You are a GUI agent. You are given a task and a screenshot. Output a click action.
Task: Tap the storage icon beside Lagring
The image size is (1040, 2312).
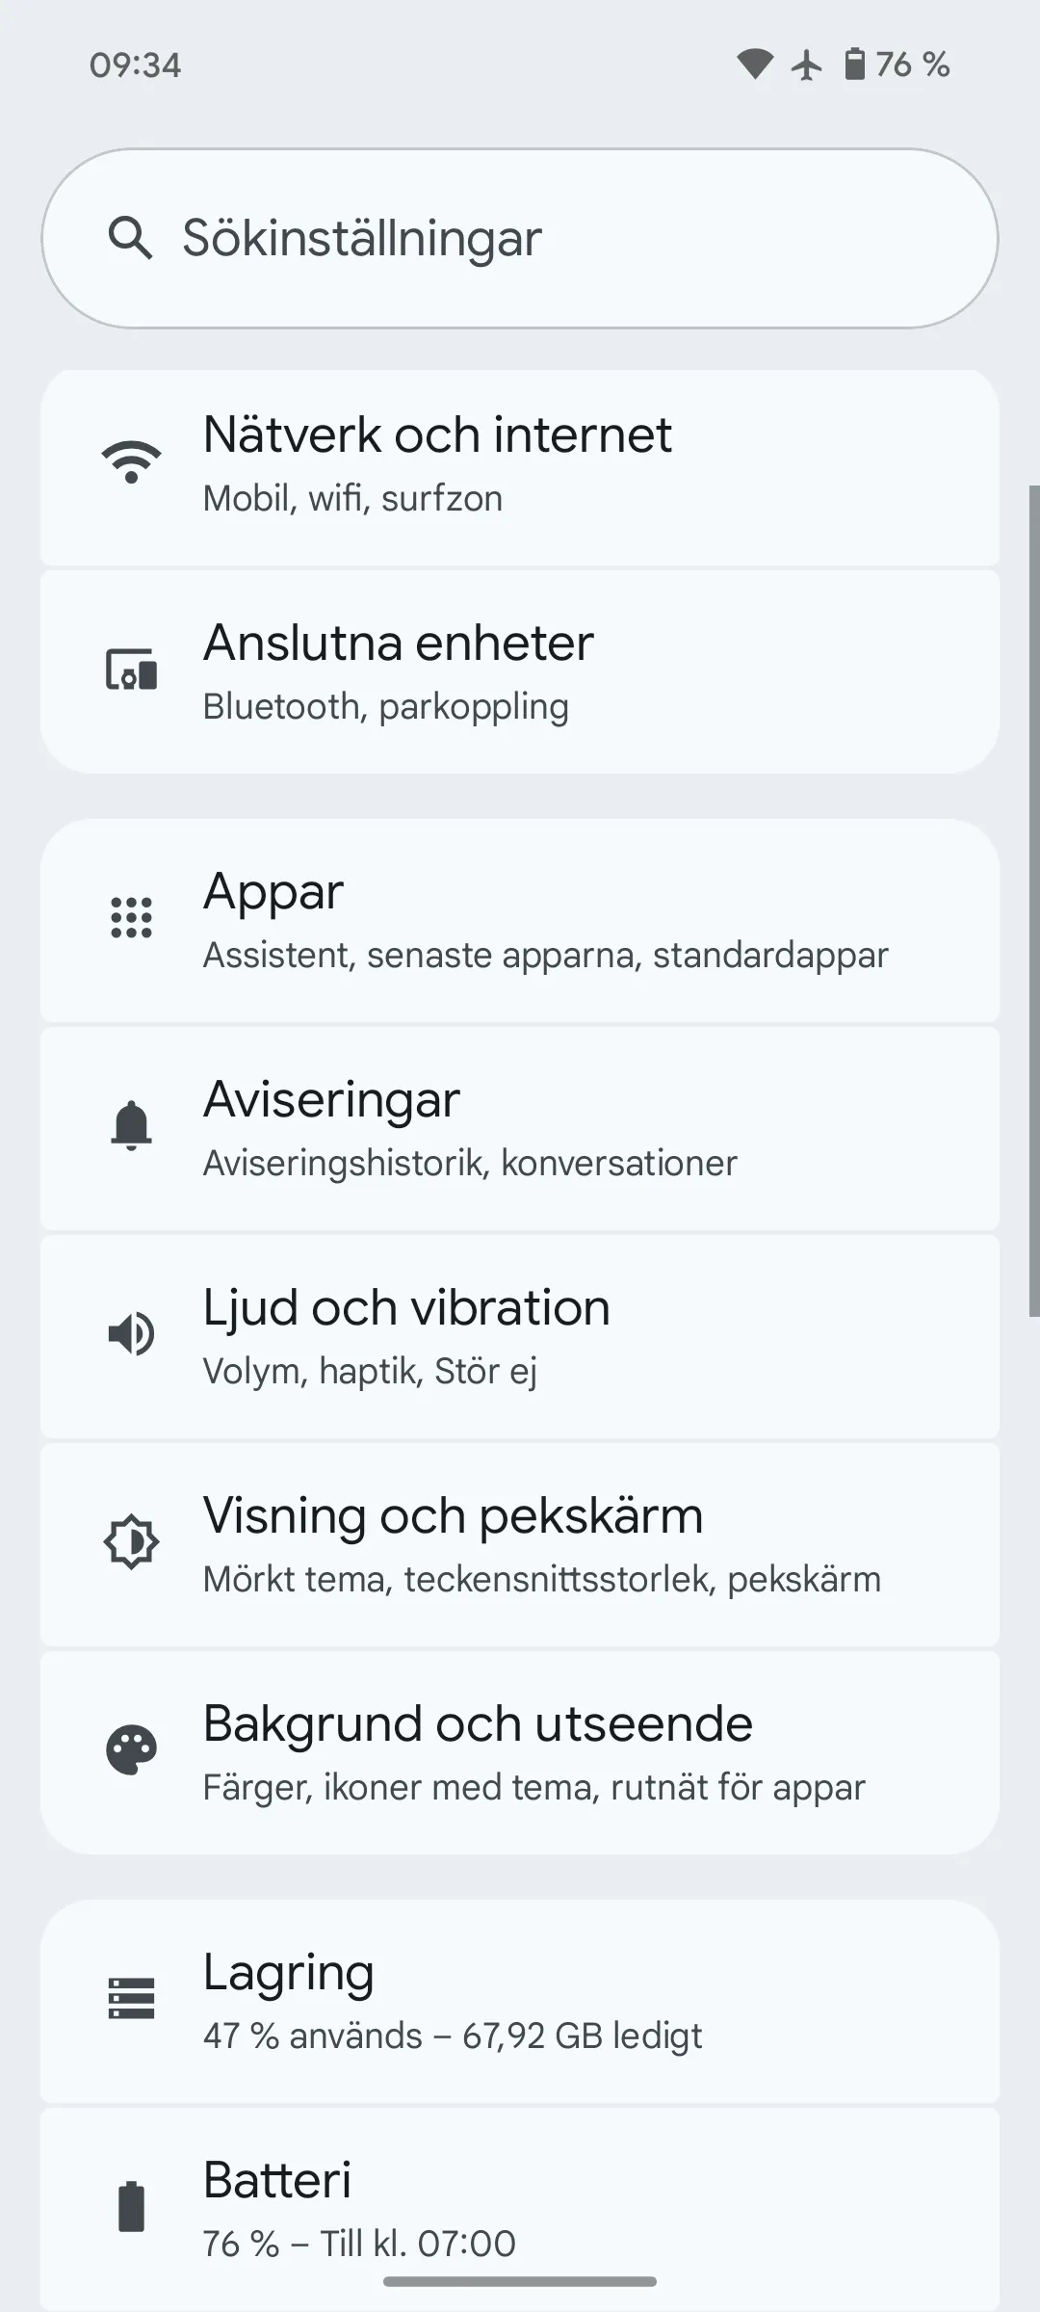[131, 1998]
